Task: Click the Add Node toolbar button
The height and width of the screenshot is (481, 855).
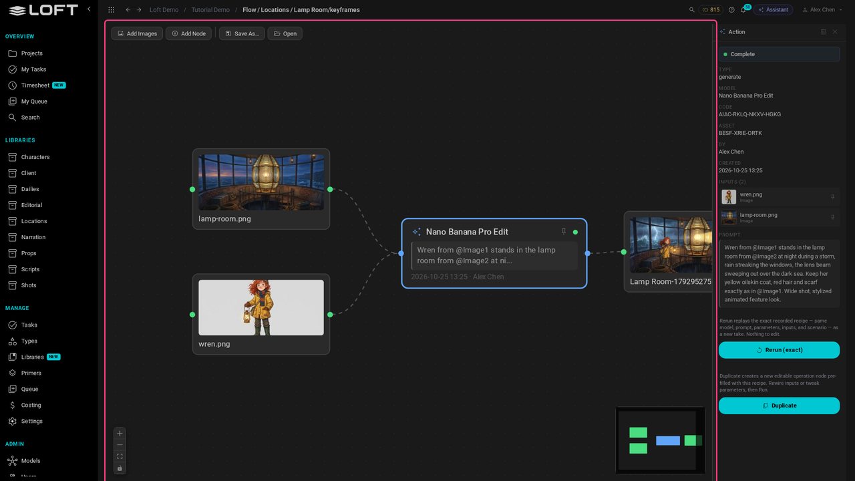Action: point(188,33)
